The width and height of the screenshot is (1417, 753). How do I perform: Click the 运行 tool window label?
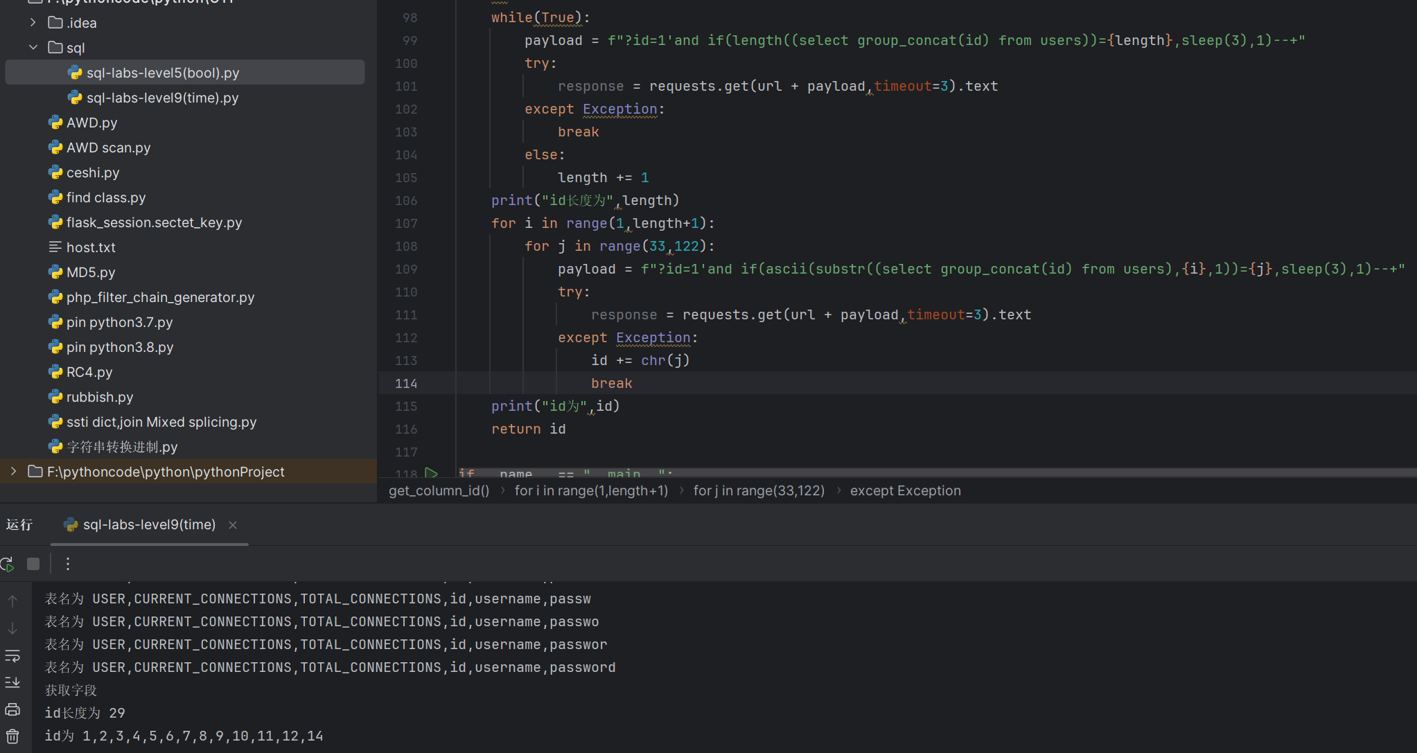(19, 524)
